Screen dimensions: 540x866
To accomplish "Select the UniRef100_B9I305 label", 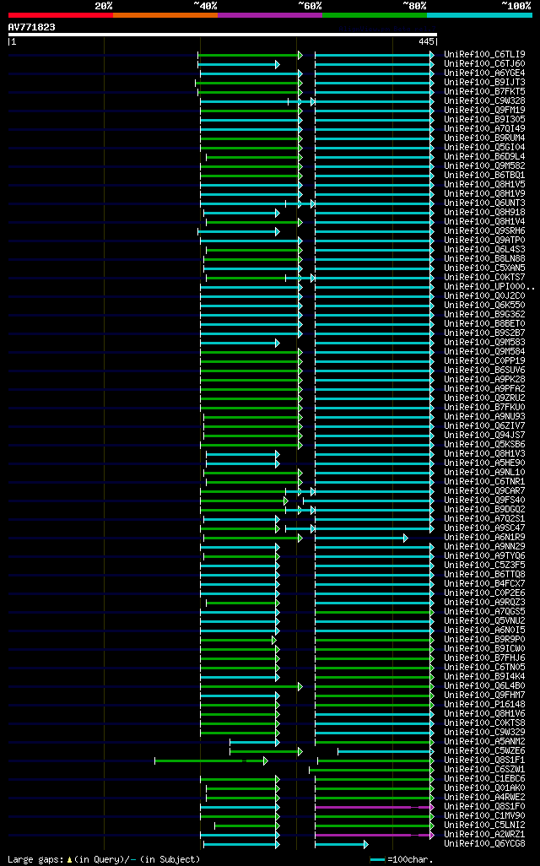I will [485, 119].
